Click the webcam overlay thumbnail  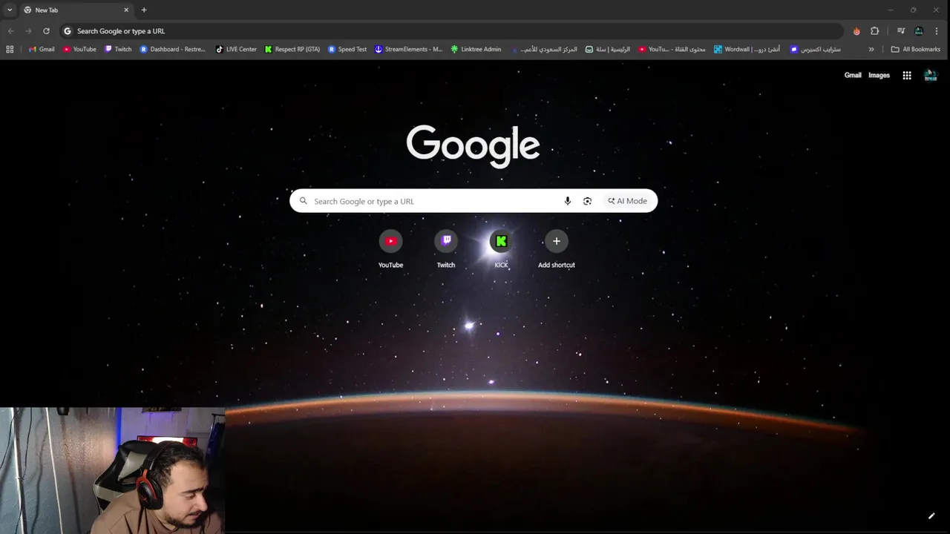(x=112, y=470)
